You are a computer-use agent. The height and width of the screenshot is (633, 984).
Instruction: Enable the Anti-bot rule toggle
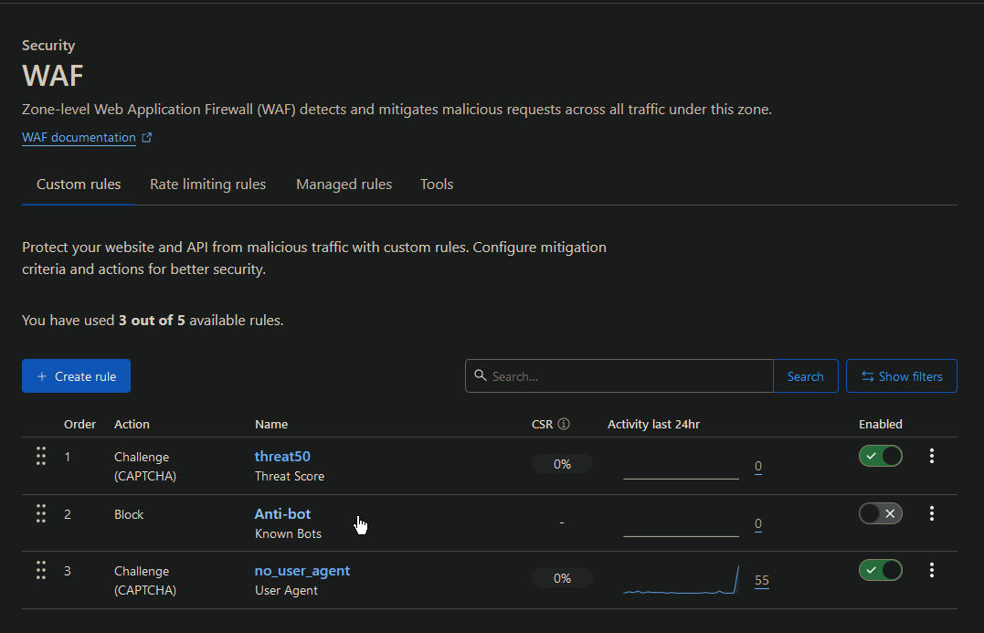pyautogui.click(x=880, y=512)
